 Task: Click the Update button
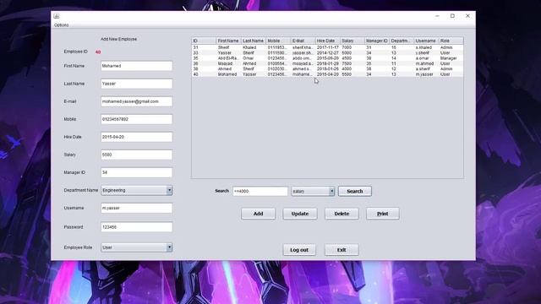[x=300, y=214]
